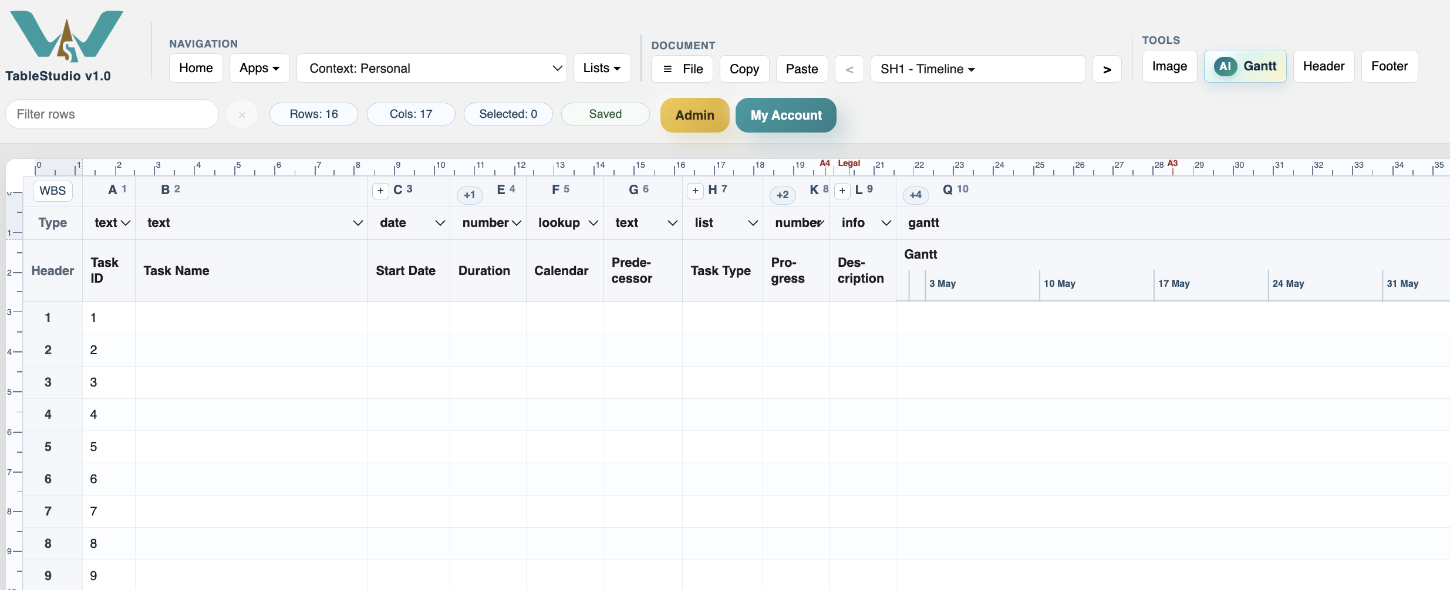Image resolution: width=1450 pixels, height=590 pixels.
Task: Expand hidden columns with the + before C
Action: [380, 191]
